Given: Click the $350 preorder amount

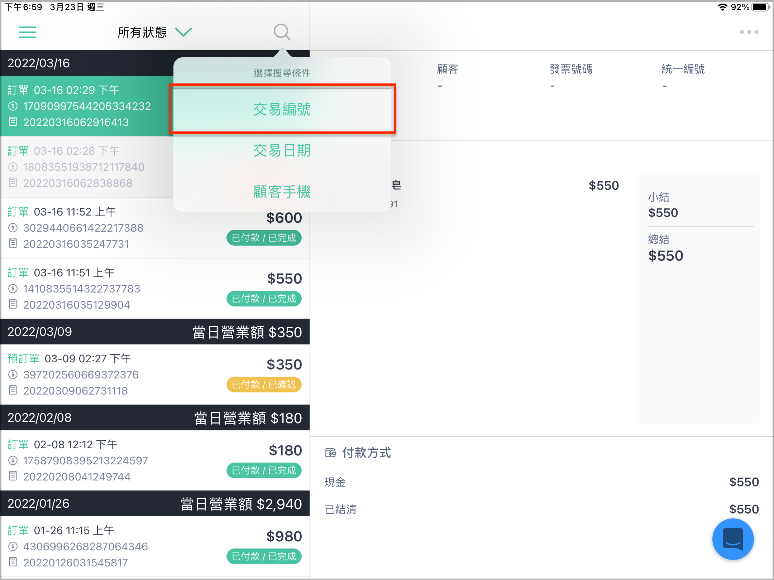Looking at the screenshot, I should [x=284, y=364].
